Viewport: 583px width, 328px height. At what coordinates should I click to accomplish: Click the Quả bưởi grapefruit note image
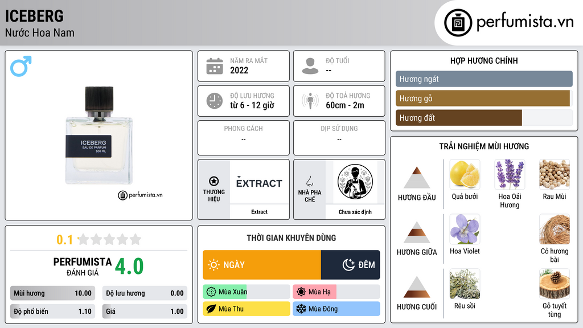[x=465, y=174]
